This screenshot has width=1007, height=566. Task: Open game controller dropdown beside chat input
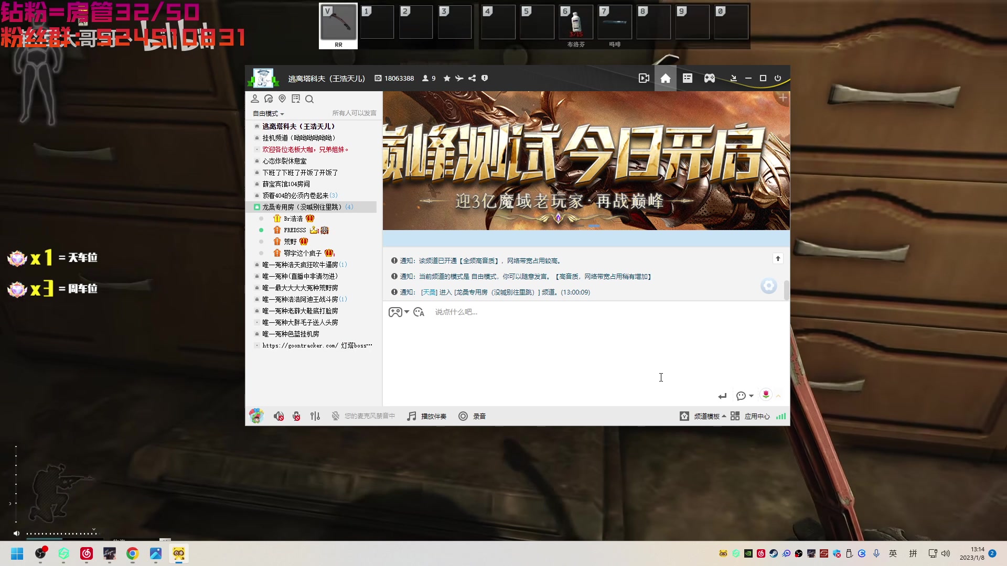point(399,312)
